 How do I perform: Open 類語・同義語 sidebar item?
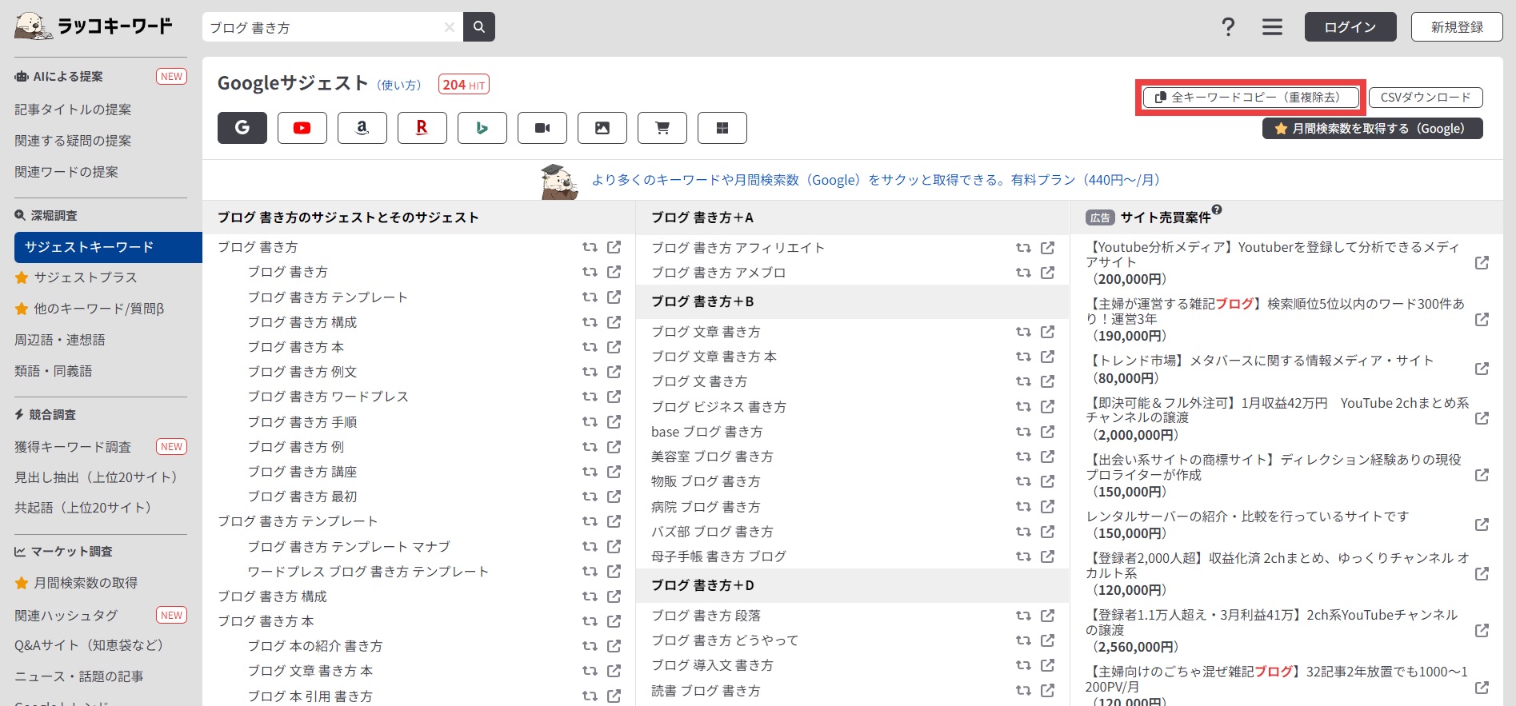(x=54, y=371)
